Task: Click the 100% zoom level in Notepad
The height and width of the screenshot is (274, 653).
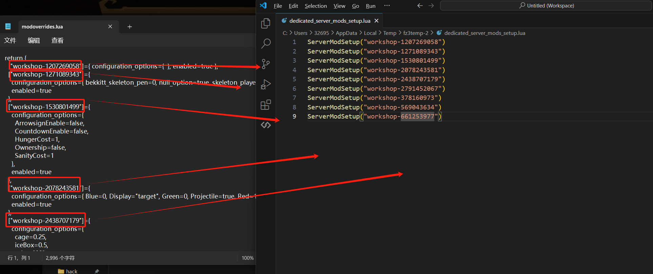Action: pos(248,258)
